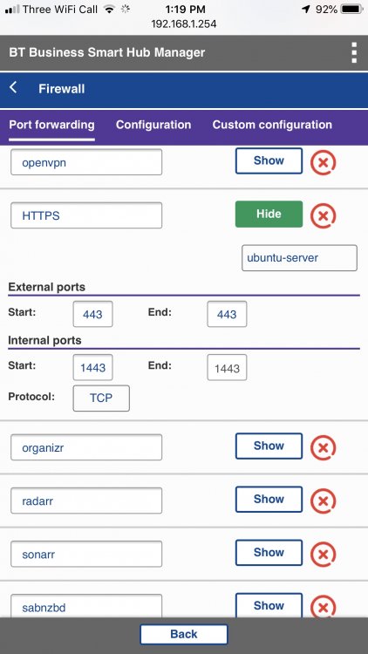Viewport: 368px width, 654px height.
Task: Remove the radarr rule via red X icon
Action: 324,501
